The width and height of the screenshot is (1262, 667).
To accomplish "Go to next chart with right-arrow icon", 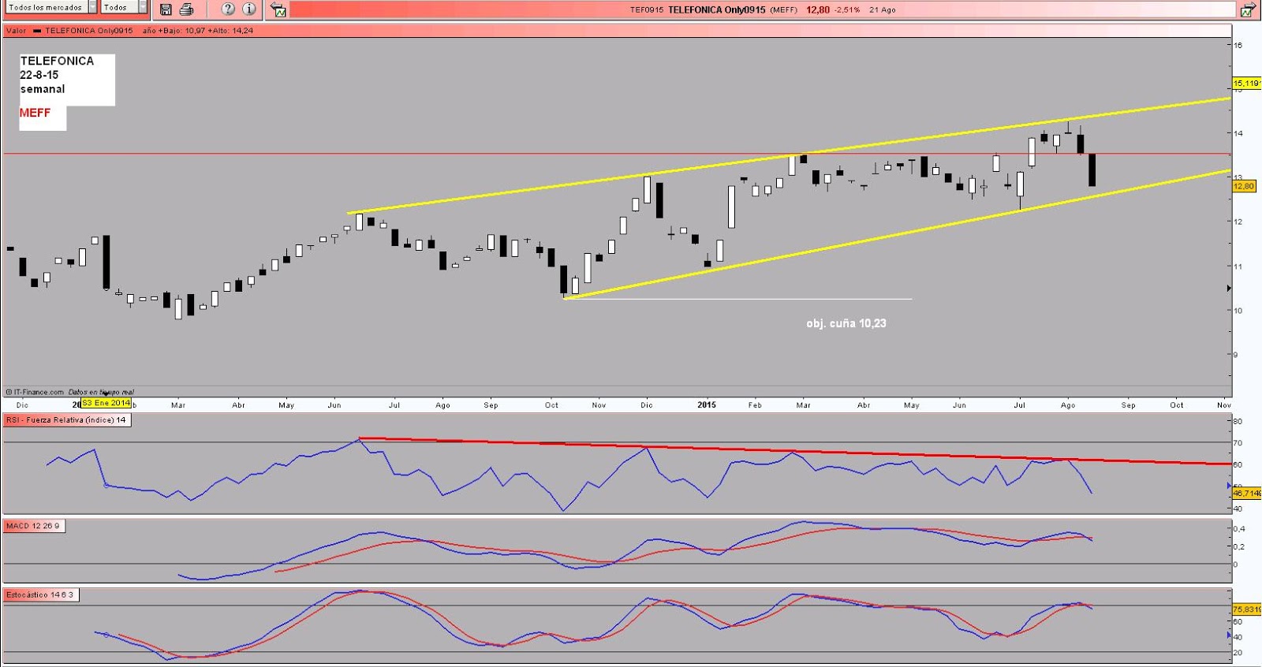I will (x=1248, y=9).
